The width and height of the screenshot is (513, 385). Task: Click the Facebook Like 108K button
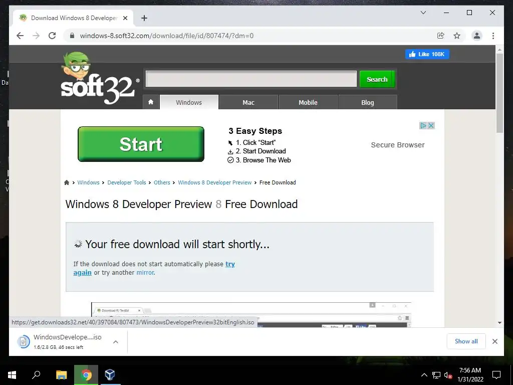coord(427,54)
